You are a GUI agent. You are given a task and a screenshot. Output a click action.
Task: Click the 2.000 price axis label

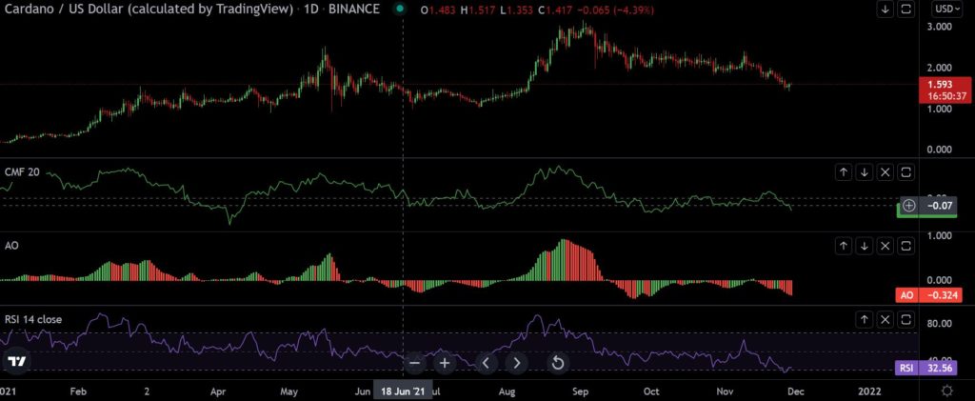939,68
